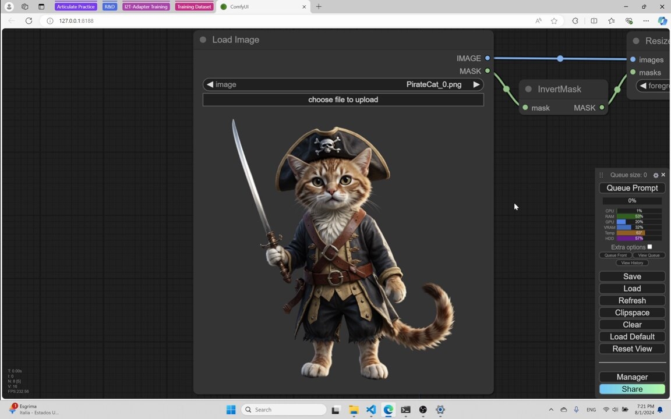671x419 pixels.
Task: Click the Load Image MASK output connector
Action: coord(488,71)
